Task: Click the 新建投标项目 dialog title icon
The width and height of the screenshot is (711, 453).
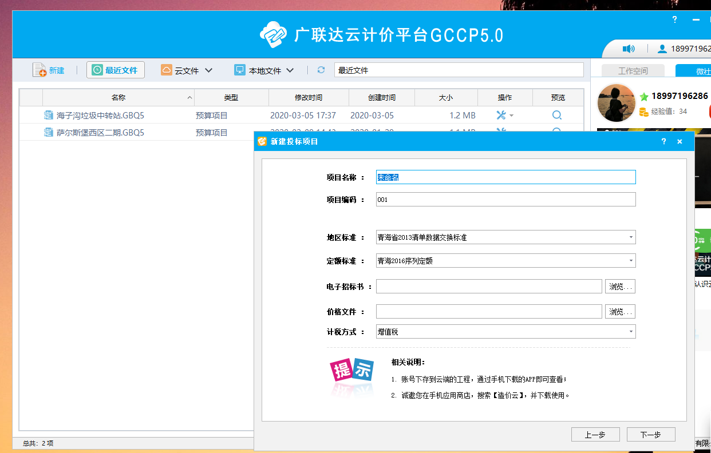Action: click(262, 141)
